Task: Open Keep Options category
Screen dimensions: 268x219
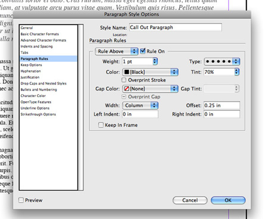Action: [x=31, y=65]
